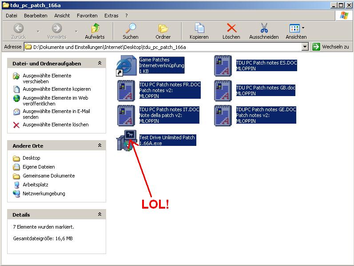Select the TDU PC Patch notes ES.DOC icon
This screenshot has width=354, height=266.
click(x=223, y=65)
